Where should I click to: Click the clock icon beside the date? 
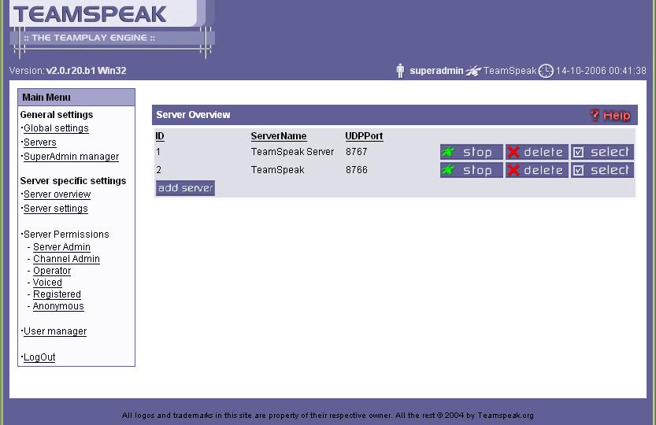point(546,71)
